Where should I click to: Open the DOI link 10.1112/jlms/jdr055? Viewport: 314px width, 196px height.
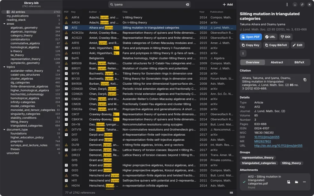click(x=267, y=137)
